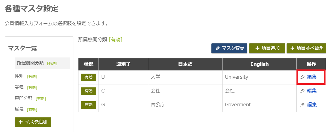Open 編集 link for identifier C
Image resolution: width=333 pixels, height=132 pixels.
pyautogui.click(x=312, y=91)
